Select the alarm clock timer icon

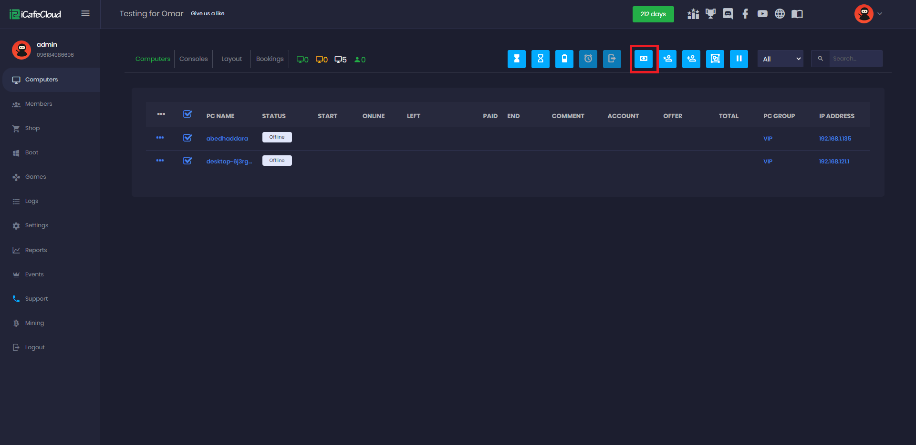point(588,59)
